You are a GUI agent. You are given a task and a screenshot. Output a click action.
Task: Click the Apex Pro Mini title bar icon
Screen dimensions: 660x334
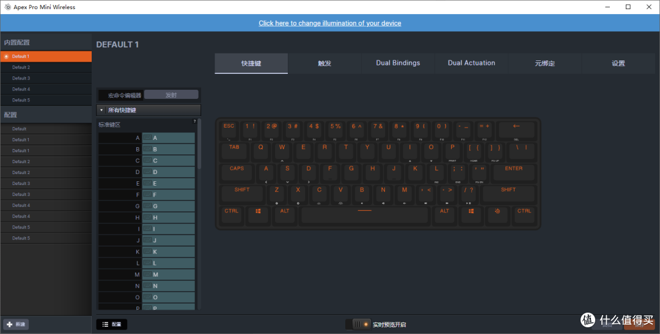[7, 7]
